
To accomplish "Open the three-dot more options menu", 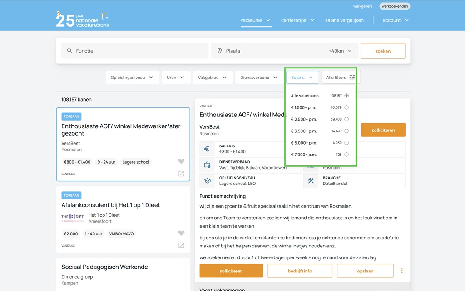I will (x=402, y=271).
